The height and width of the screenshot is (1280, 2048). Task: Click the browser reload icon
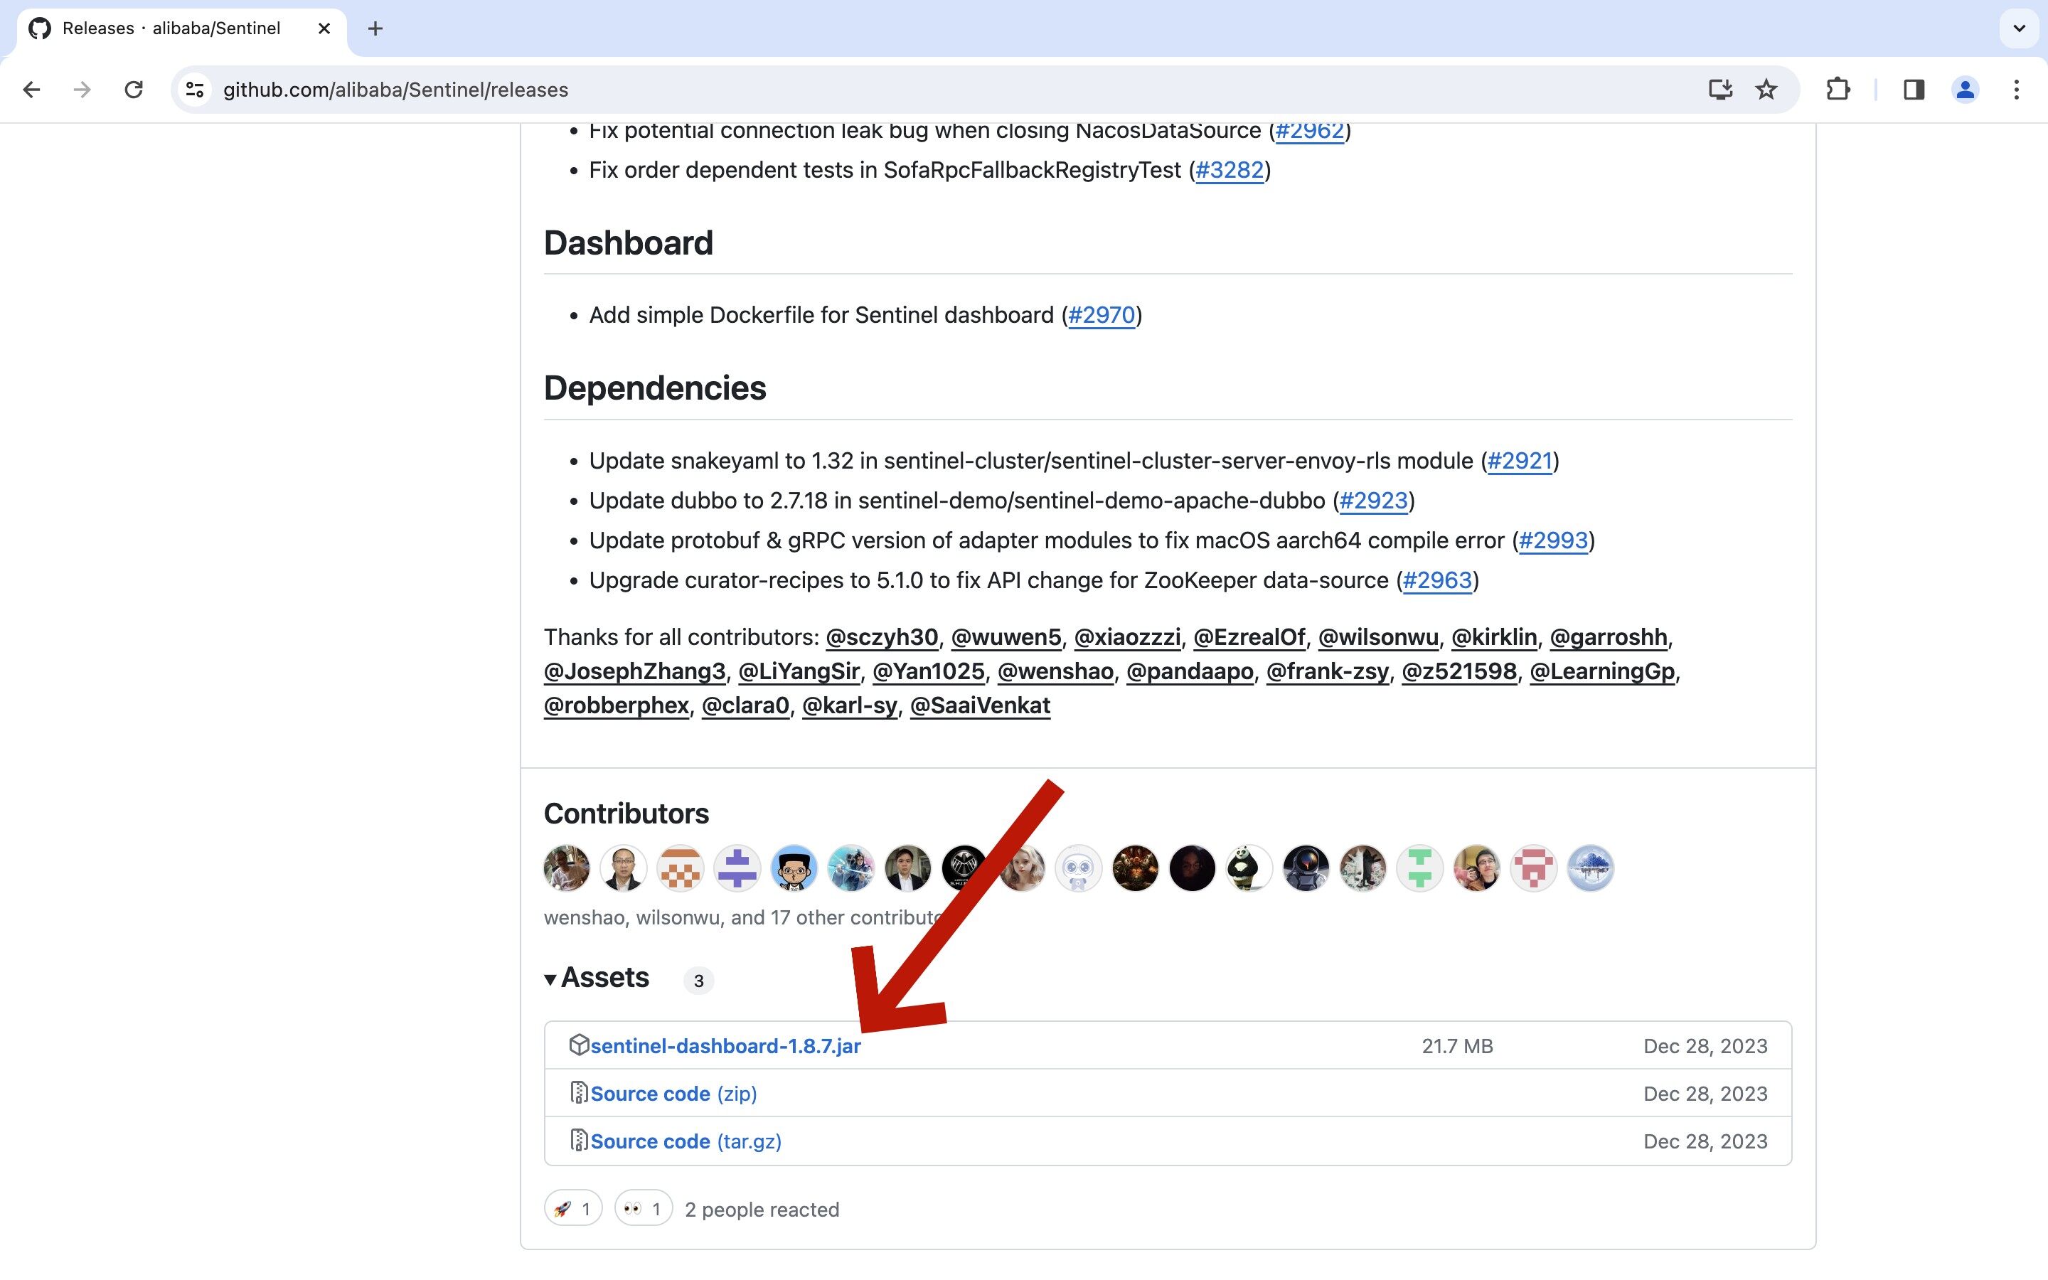(134, 90)
